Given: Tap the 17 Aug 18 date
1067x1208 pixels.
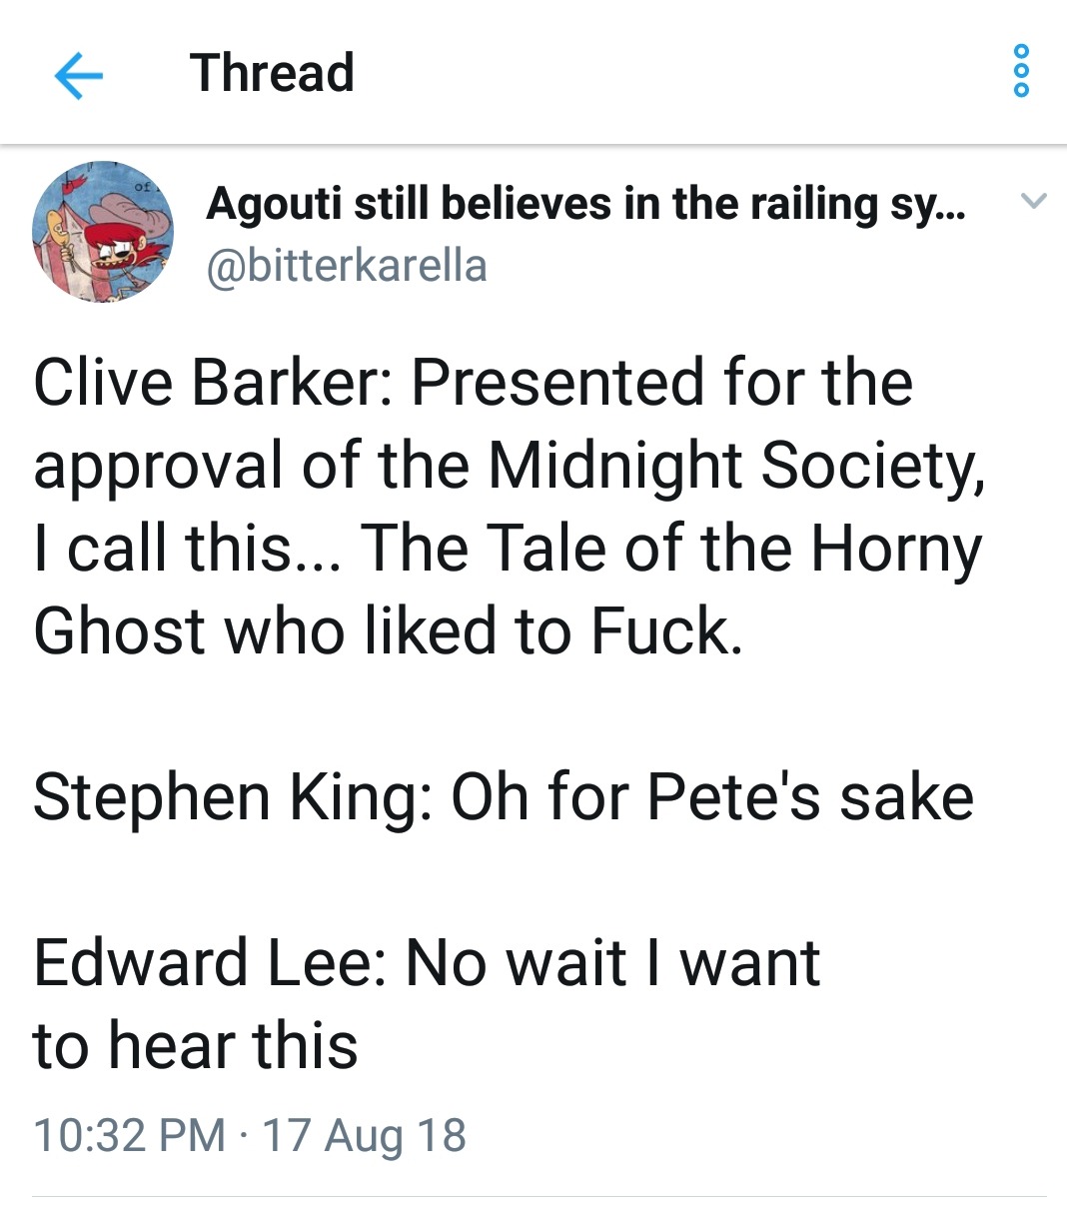Looking at the screenshot, I should coord(364,1135).
